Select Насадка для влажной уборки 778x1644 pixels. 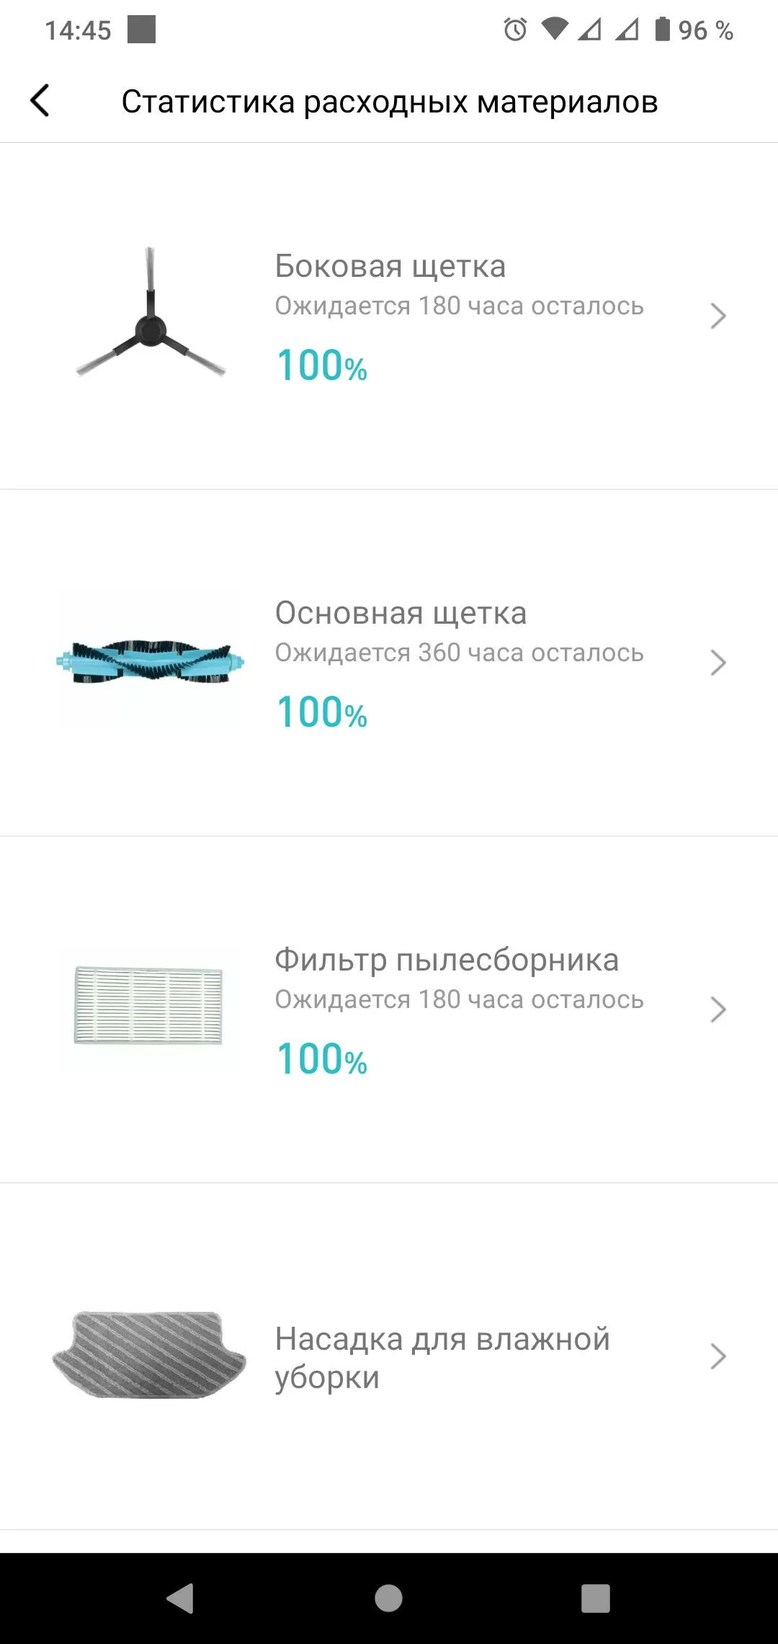coord(442,1358)
